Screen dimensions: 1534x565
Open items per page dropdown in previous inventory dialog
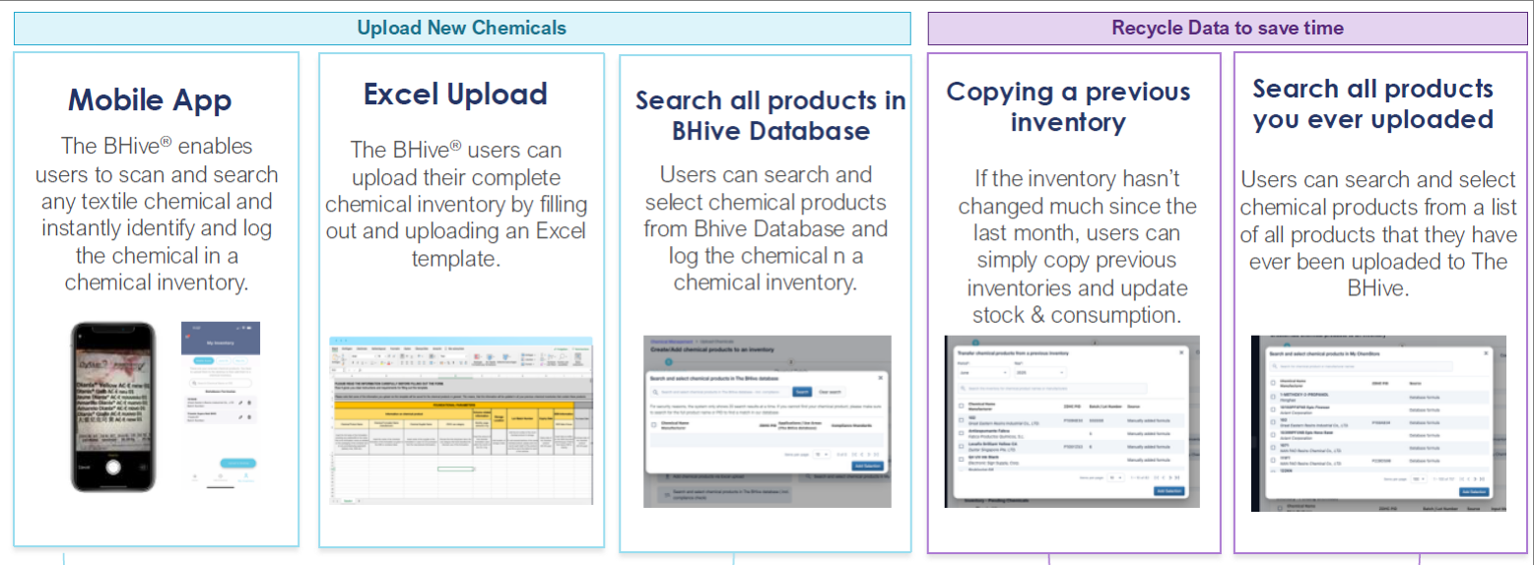click(x=1115, y=477)
